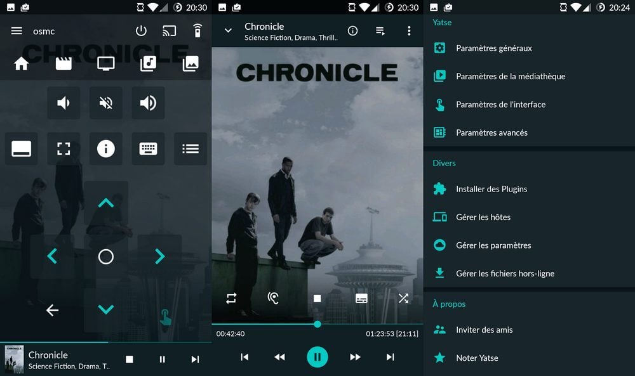Move the playback progress slider handle

[x=317, y=324]
